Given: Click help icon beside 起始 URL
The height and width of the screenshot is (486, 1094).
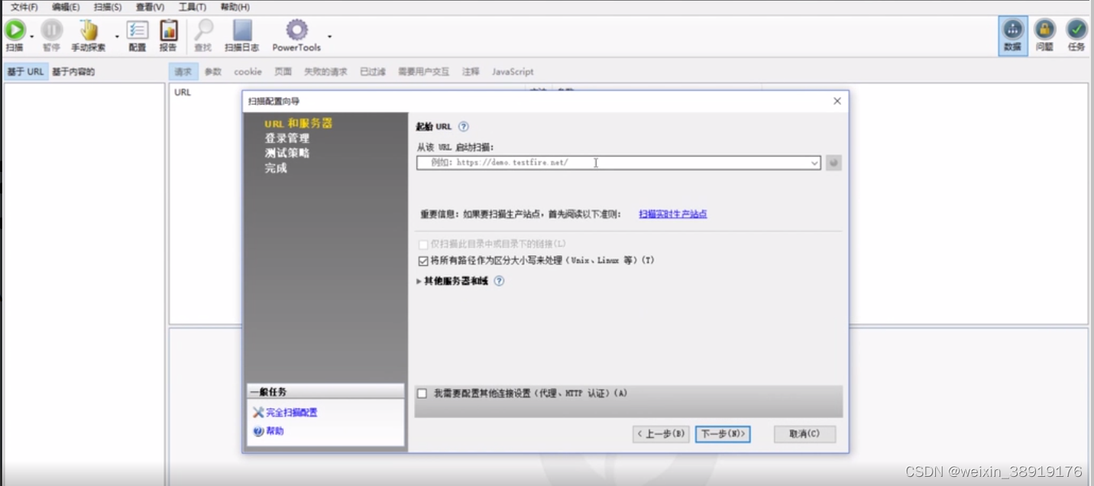Looking at the screenshot, I should 464,127.
